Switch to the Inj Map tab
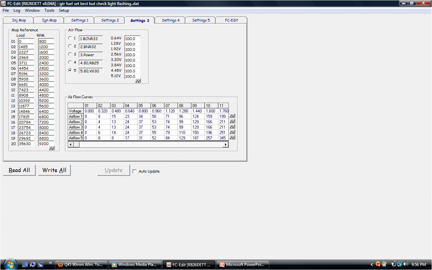 [19, 20]
